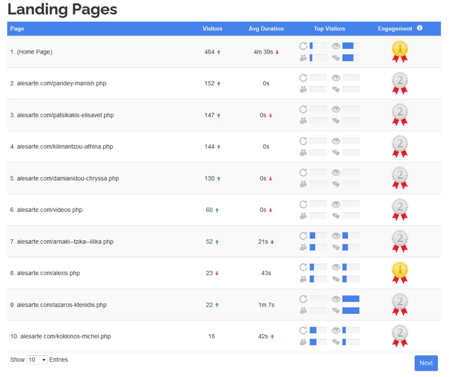Click the hearts icon in lazaros-ktenidis.php row
449x377 pixels.
[x=336, y=311]
